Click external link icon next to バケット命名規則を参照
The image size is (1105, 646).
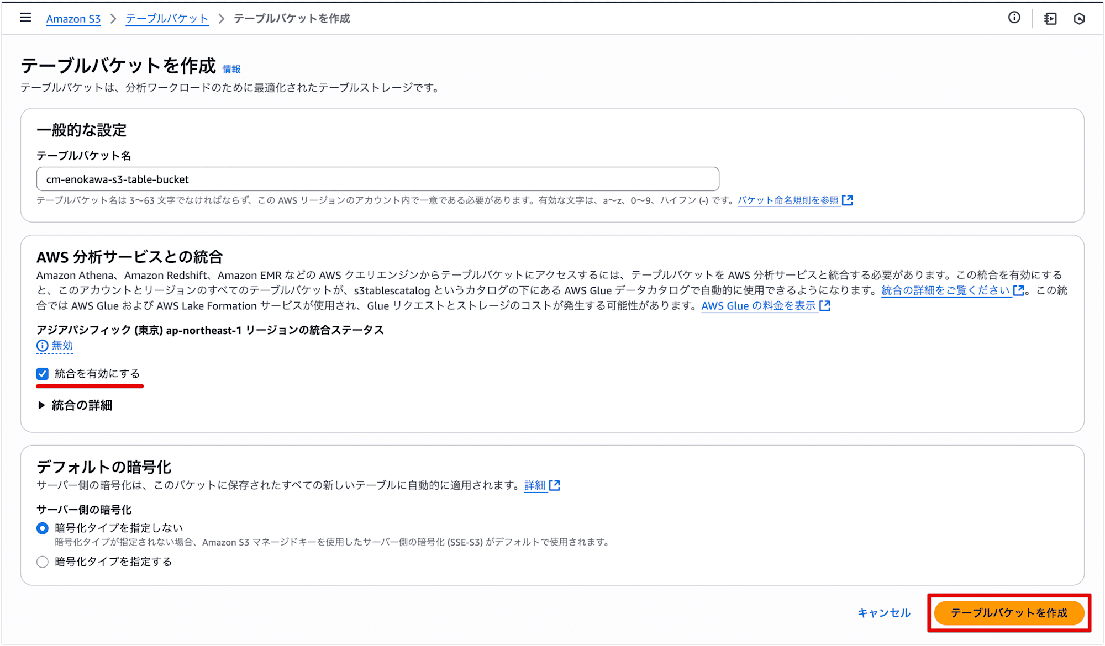[848, 200]
